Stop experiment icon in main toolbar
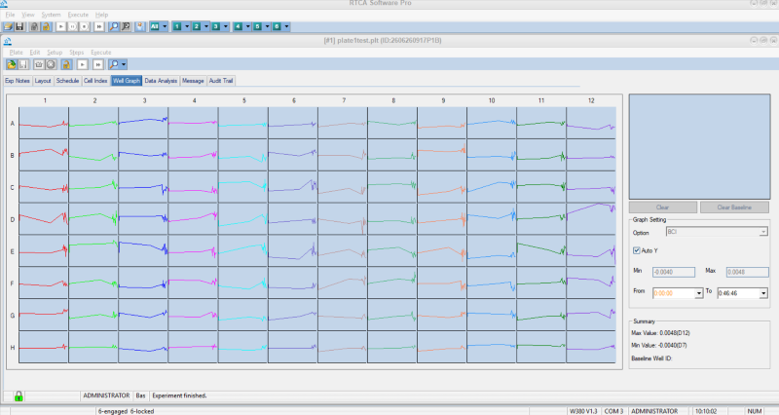The image size is (779, 415). (85, 27)
